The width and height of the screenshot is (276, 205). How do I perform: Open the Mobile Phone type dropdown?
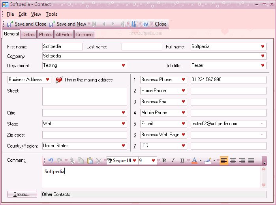[183, 113]
